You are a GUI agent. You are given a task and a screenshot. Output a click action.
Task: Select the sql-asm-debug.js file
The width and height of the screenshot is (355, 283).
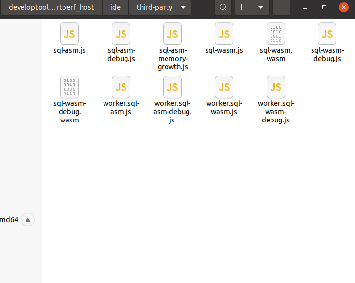click(x=121, y=33)
